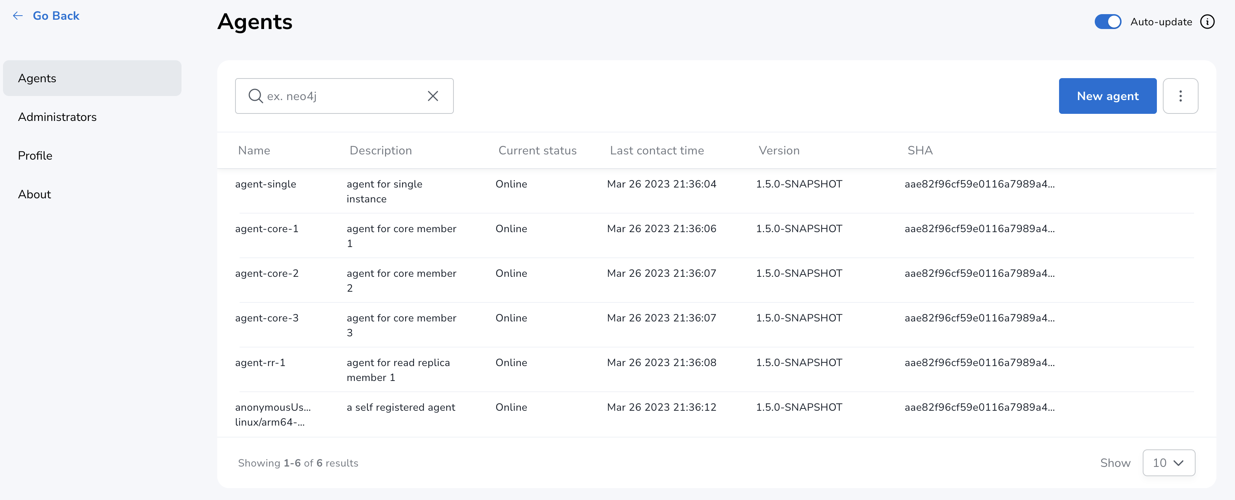Image resolution: width=1235 pixels, height=500 pixels.
Task: Click the Description column header
Action: pyautogui.click(x=380, y=151)
